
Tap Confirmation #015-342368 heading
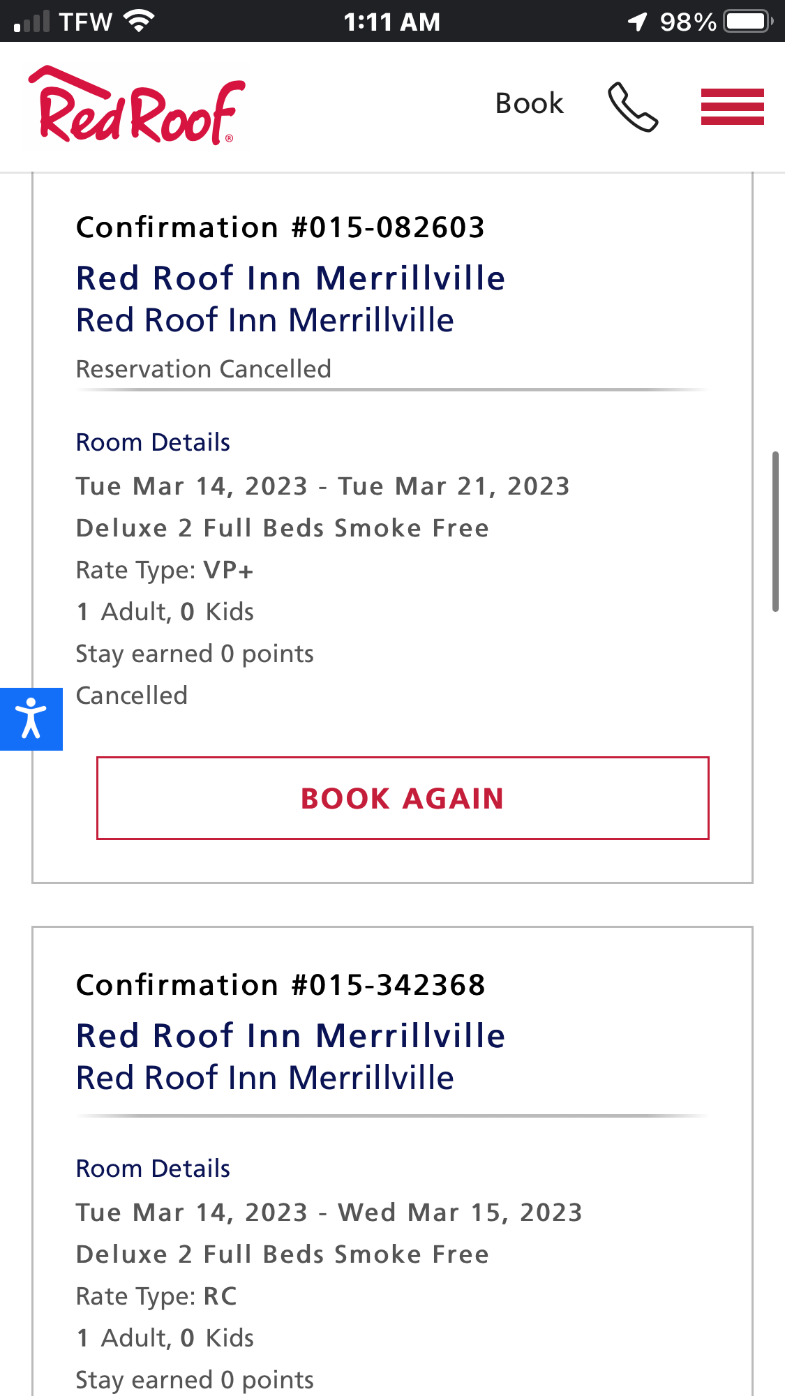click(281, 985)
